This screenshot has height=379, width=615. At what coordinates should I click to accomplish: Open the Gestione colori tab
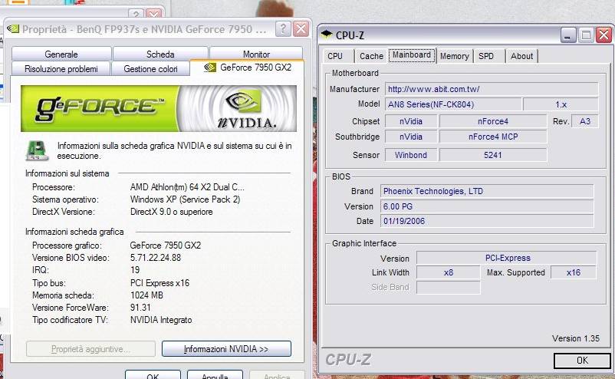point(150,68)
